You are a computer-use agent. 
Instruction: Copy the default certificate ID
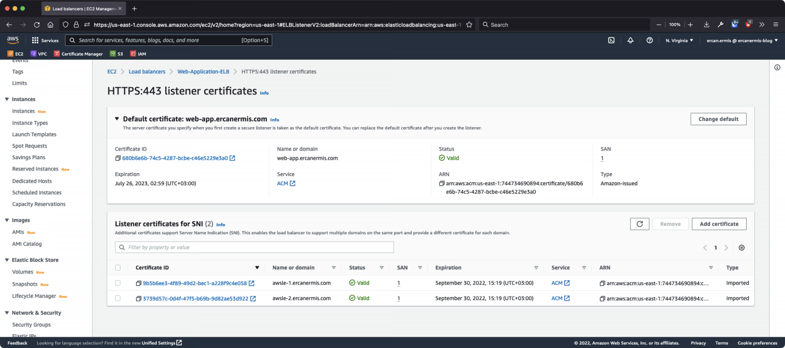118,158
